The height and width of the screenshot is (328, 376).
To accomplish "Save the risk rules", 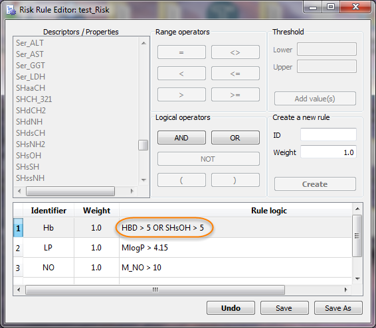I will pyautogui.click(x=284, y=308).
